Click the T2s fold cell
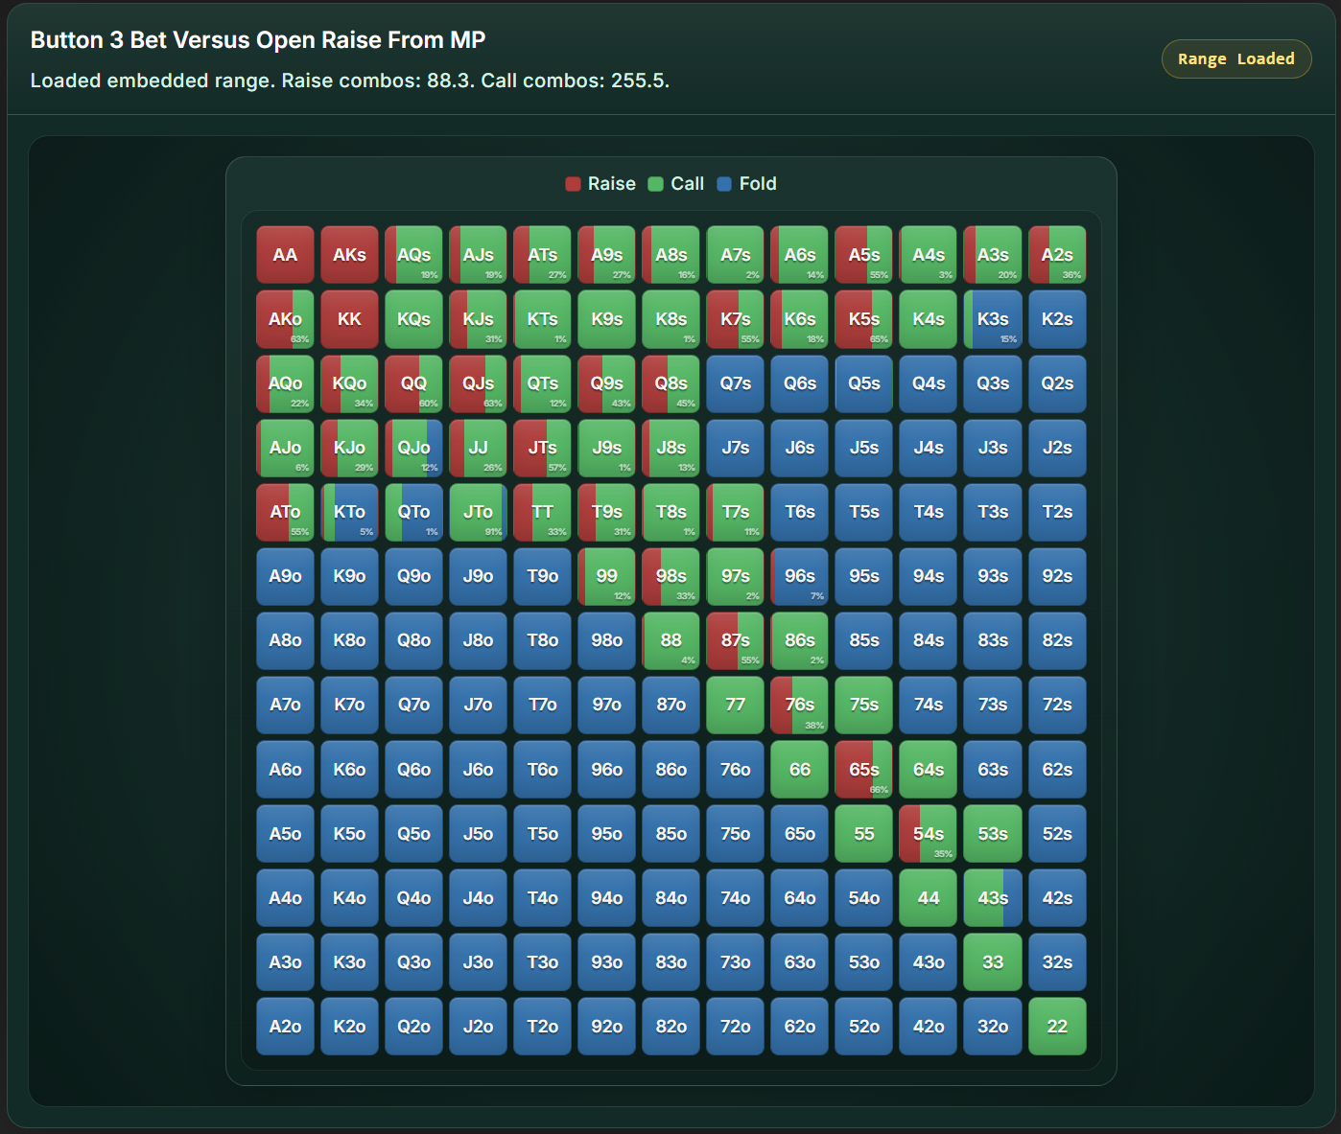 pos(1057,512)
